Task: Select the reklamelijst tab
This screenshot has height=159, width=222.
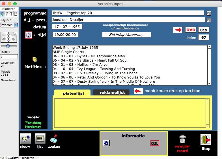Action: (x=111, y=93)
